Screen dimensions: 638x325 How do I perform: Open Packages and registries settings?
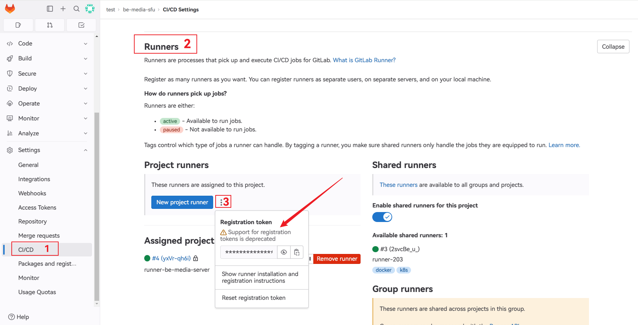[x=48, y=264]
